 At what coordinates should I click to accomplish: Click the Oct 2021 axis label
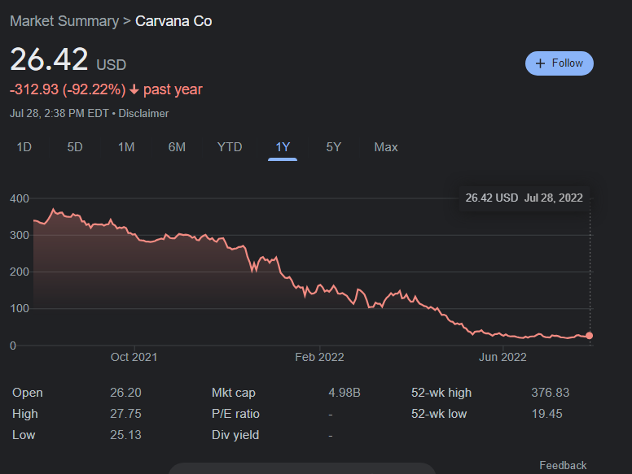(134, 357)
